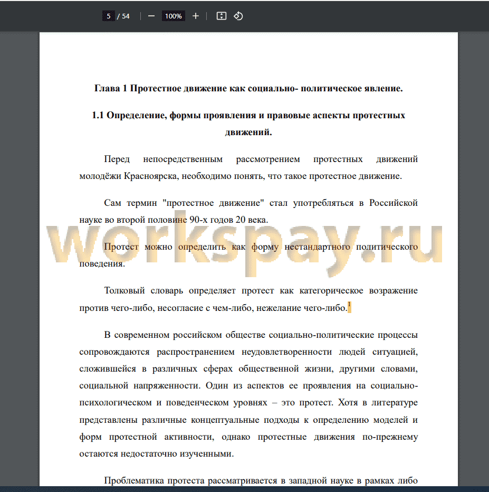Click the text 'В современном российском обществе'
This screenshot has height=492, width=489.
click(185, 335)
